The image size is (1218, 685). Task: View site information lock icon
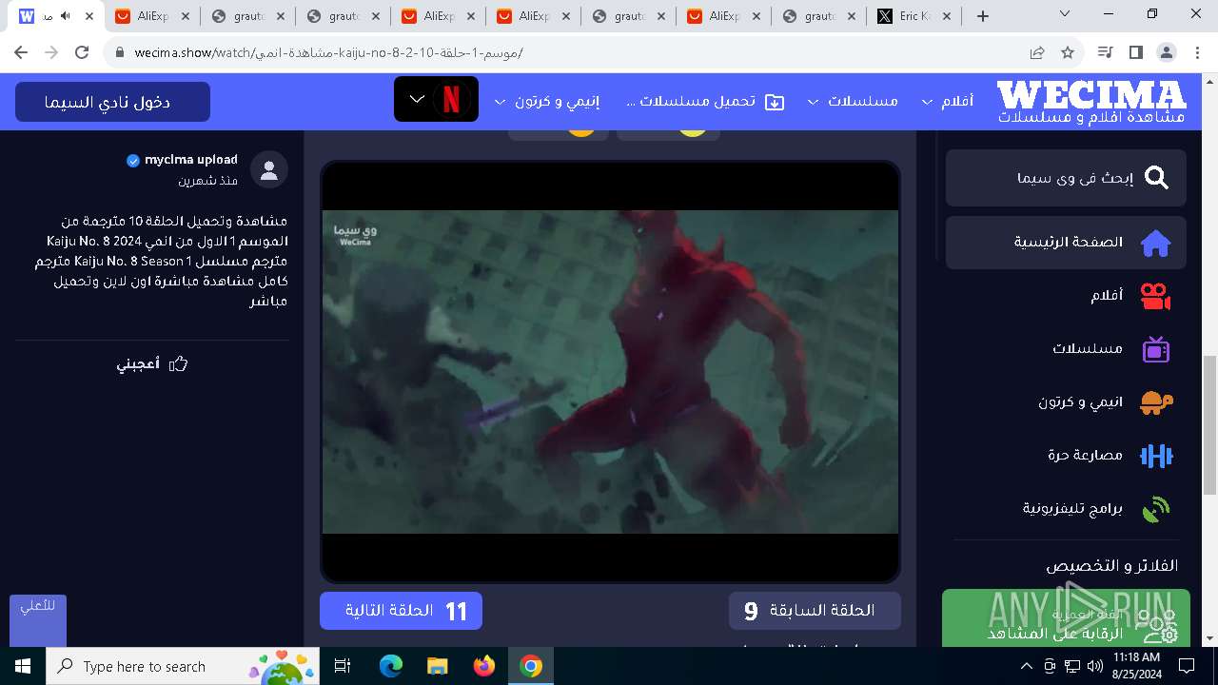pos(120,52)
